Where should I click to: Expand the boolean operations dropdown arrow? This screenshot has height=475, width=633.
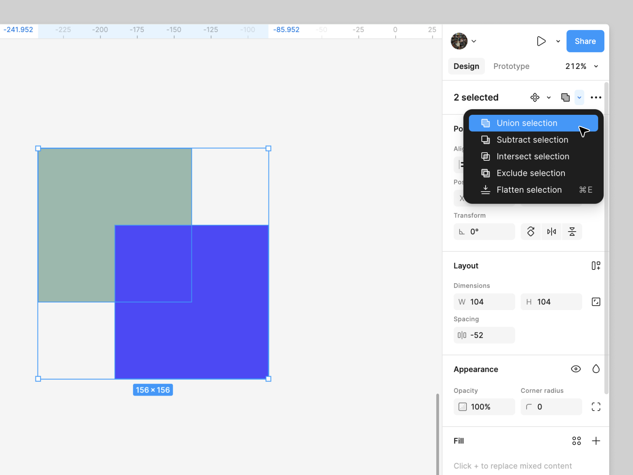point(579,97)
